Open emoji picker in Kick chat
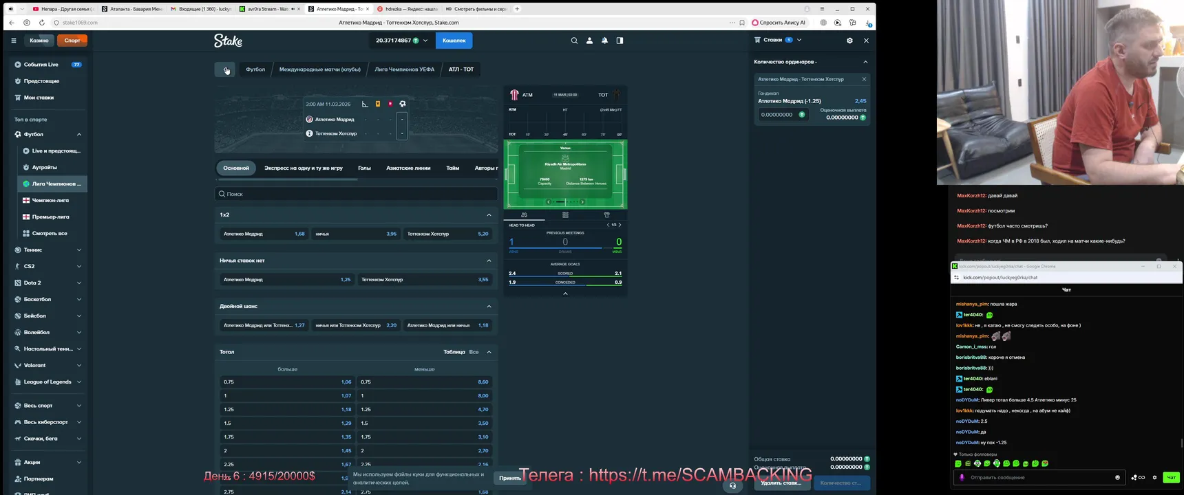1184x495 pixels. click(1117, 477)
